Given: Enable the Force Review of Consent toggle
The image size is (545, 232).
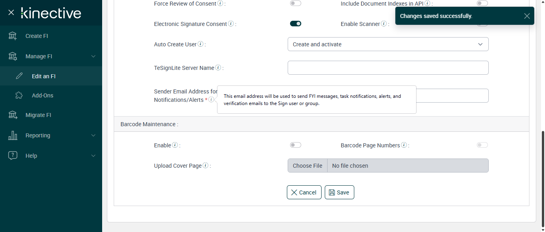Looking at the screenshot, I should point(296,4).
